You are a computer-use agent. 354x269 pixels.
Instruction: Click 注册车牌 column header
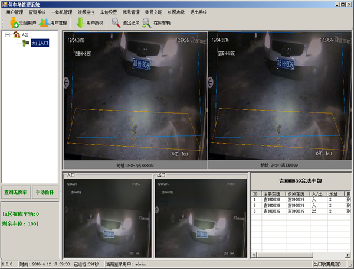point(273,194)
